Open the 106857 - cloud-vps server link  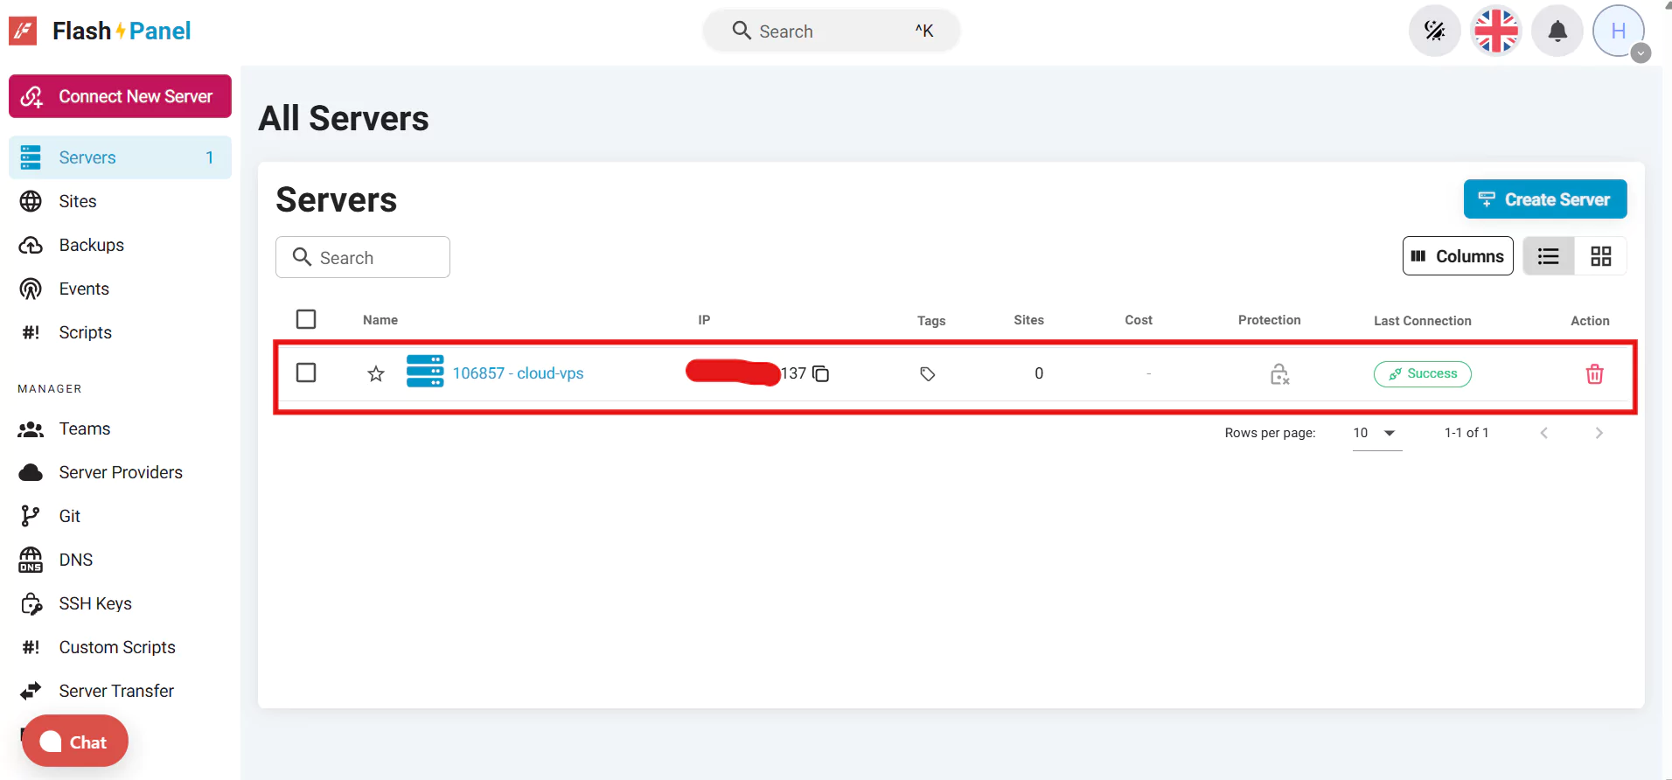[x=518, y=373]
